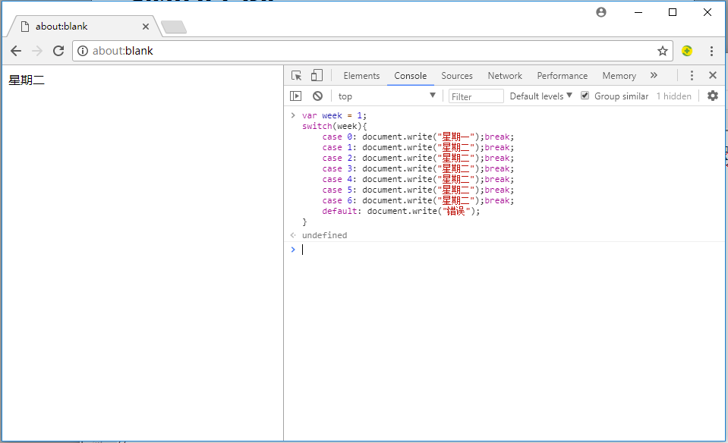
Task: Show more DevTools tabs with the chevron
Action: tap(654, 76)
